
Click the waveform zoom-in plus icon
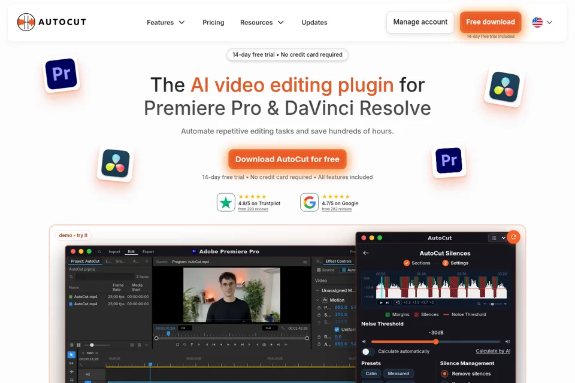click(x=506, y=304)
